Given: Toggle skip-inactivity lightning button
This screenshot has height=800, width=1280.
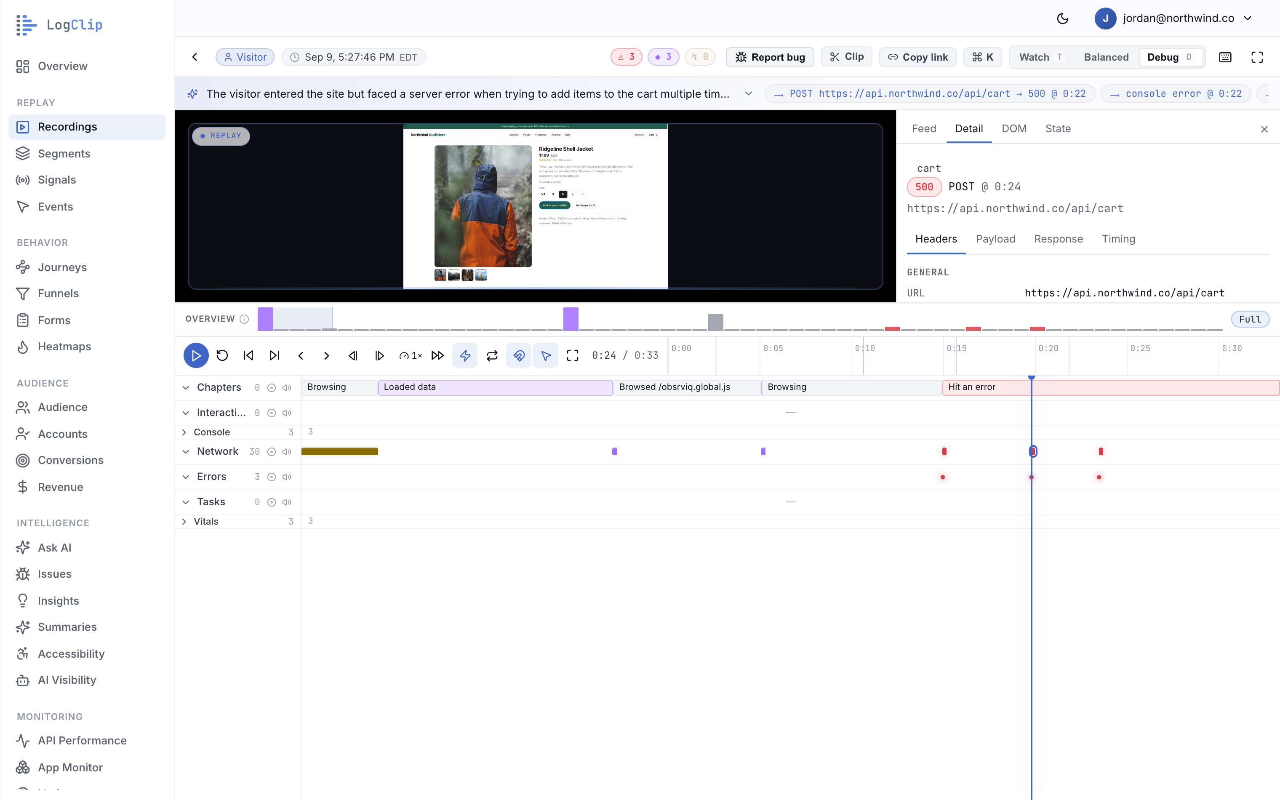Looking at the screenshot, I should coord(465,355).
